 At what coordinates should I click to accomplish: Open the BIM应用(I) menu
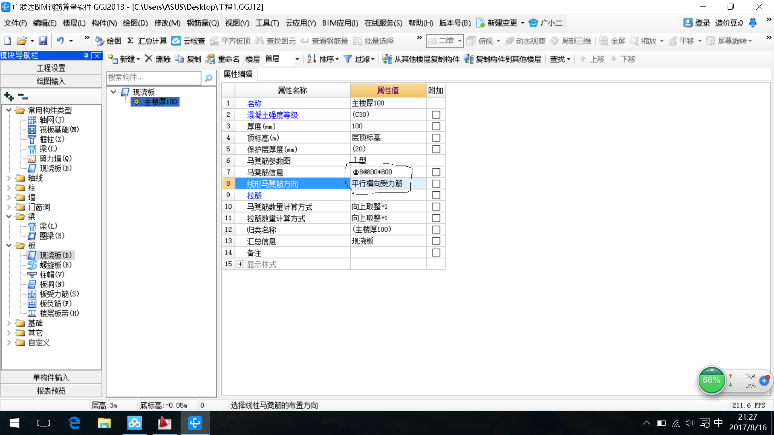coord(340,23)
